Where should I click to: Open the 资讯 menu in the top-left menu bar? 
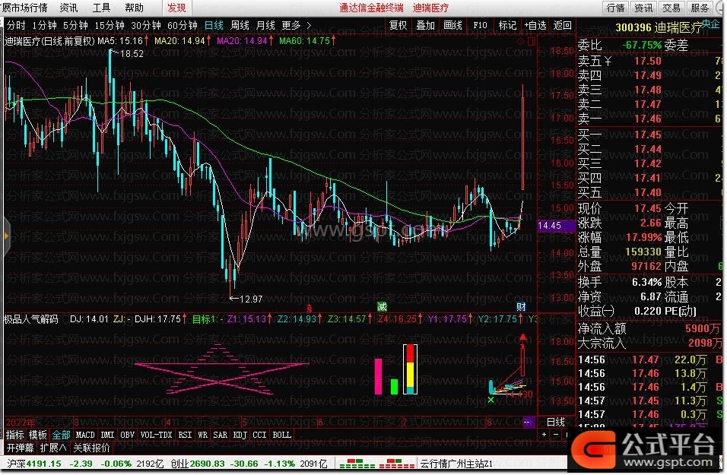68,8
